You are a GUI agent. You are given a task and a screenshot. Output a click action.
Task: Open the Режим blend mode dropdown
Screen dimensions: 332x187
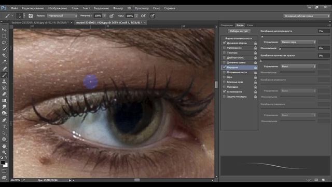62,16
